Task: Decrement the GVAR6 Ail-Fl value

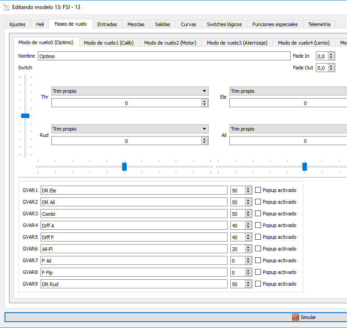Action: click(x=248, y=251)
